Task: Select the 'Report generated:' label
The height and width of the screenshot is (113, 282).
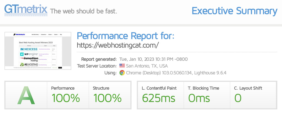Action: [x=99, y=59]
